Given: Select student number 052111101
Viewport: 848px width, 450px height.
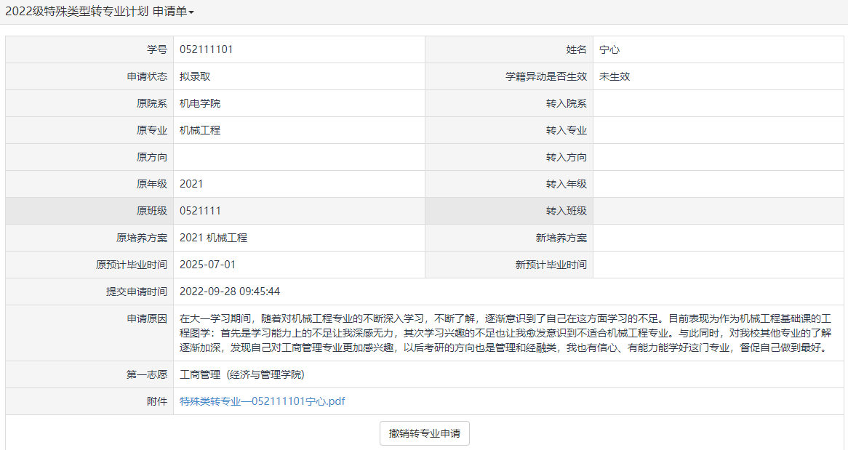Looking at the screenshot, I should [206, 49].
